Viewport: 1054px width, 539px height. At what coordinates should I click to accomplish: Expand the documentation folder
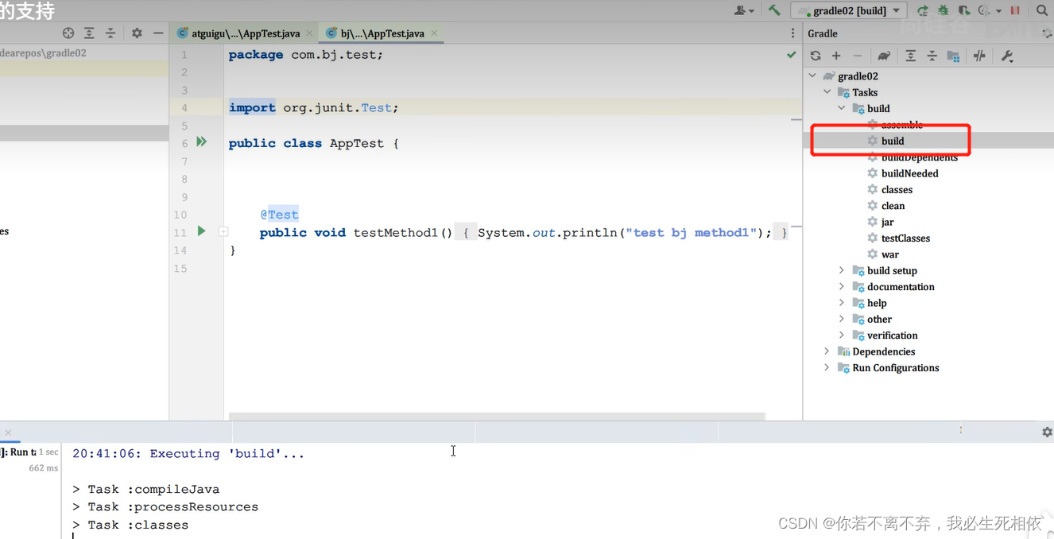pos(842,286)
